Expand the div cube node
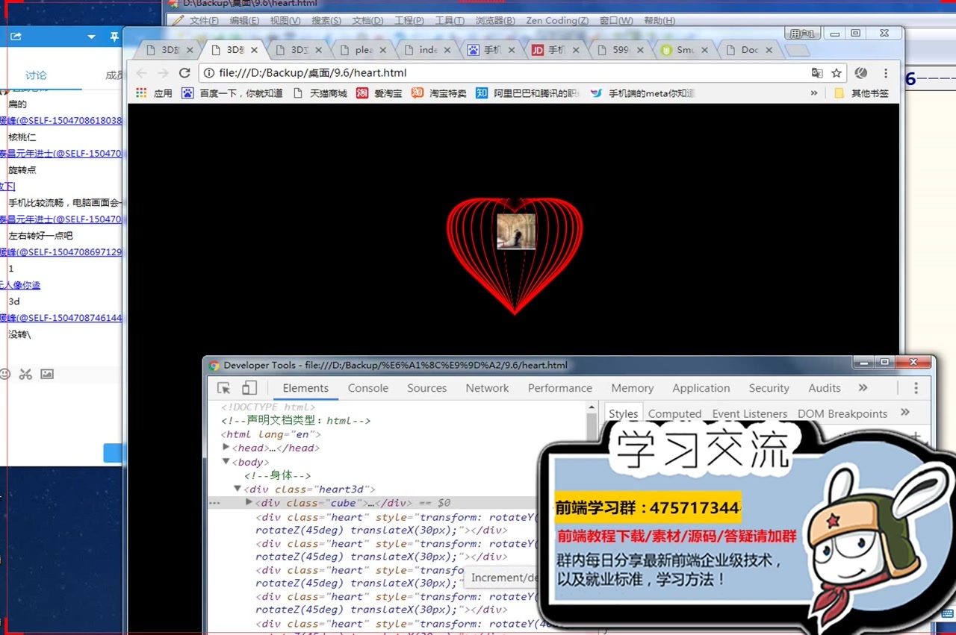Screen dimensions: 956x635 [x=249, y=502]
